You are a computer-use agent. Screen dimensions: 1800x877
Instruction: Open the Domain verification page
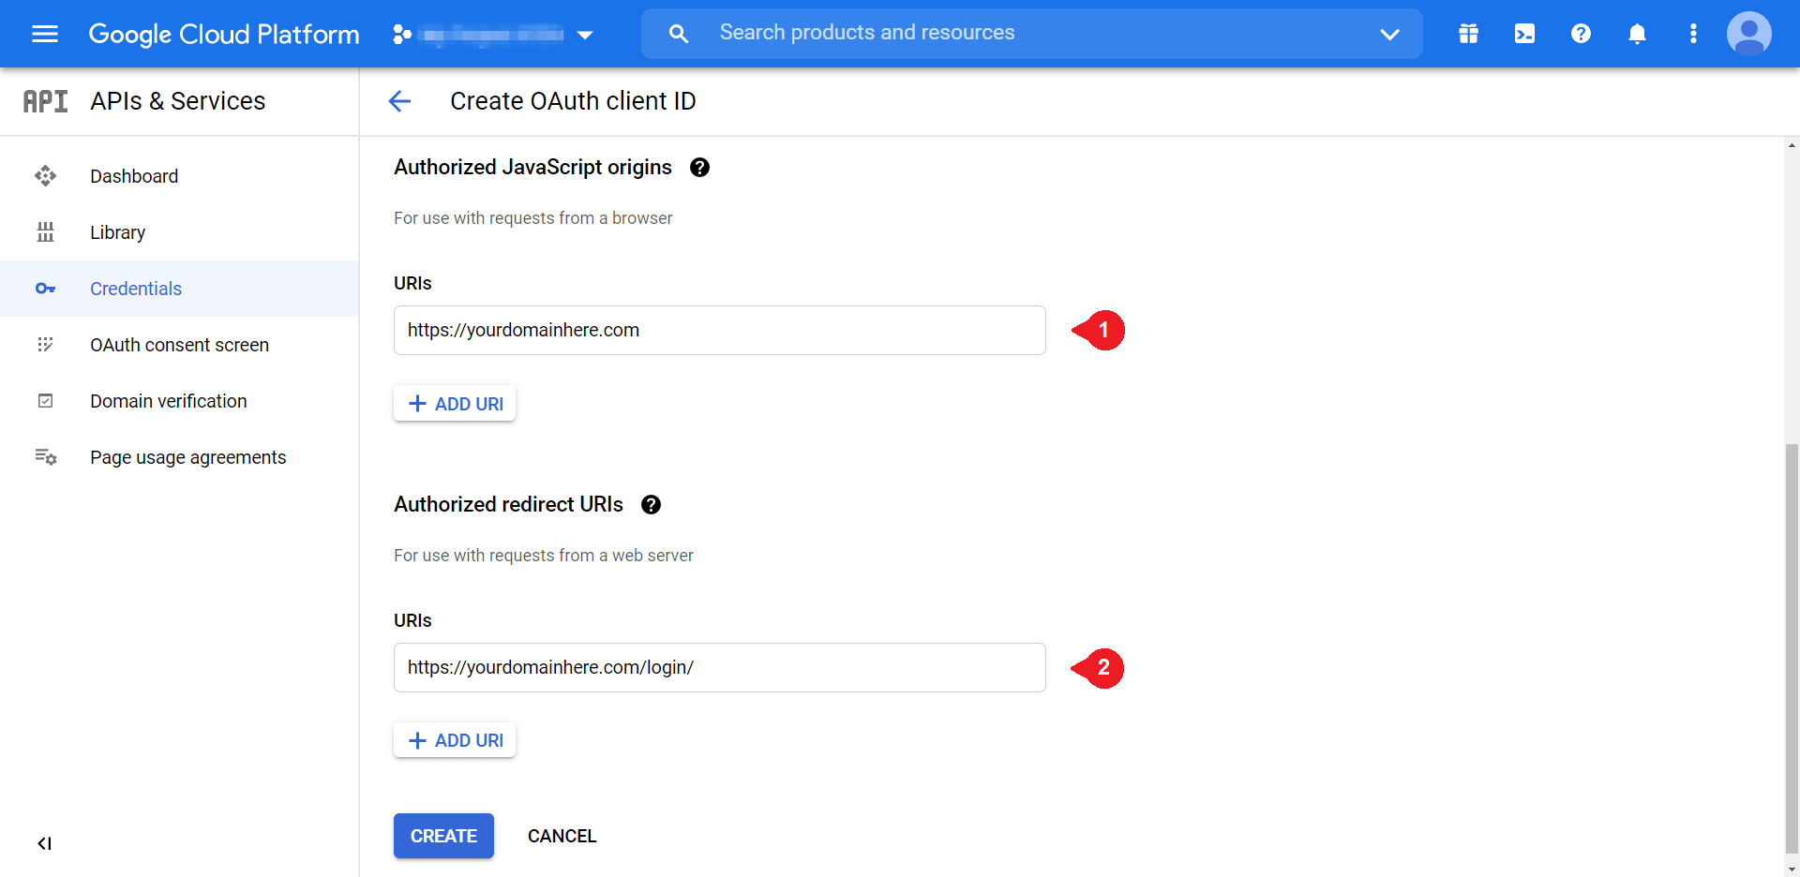pyautogui.click(x=169, y=401)
